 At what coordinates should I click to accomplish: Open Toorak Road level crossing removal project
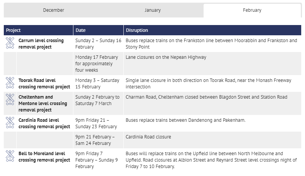[44, 83]
